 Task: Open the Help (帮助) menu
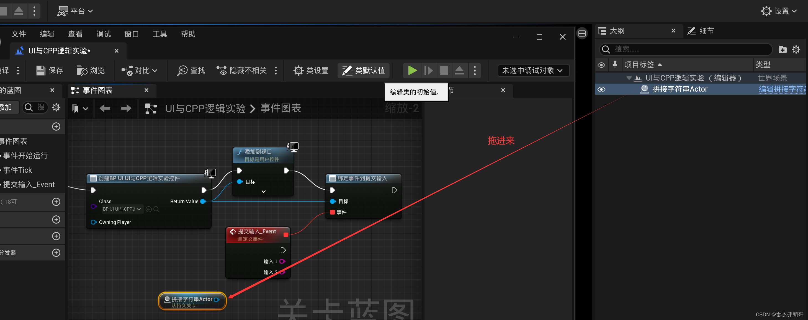click(188, 34)
